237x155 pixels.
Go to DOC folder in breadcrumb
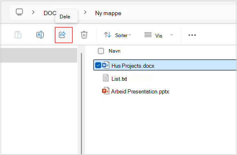tap(50, 13)
